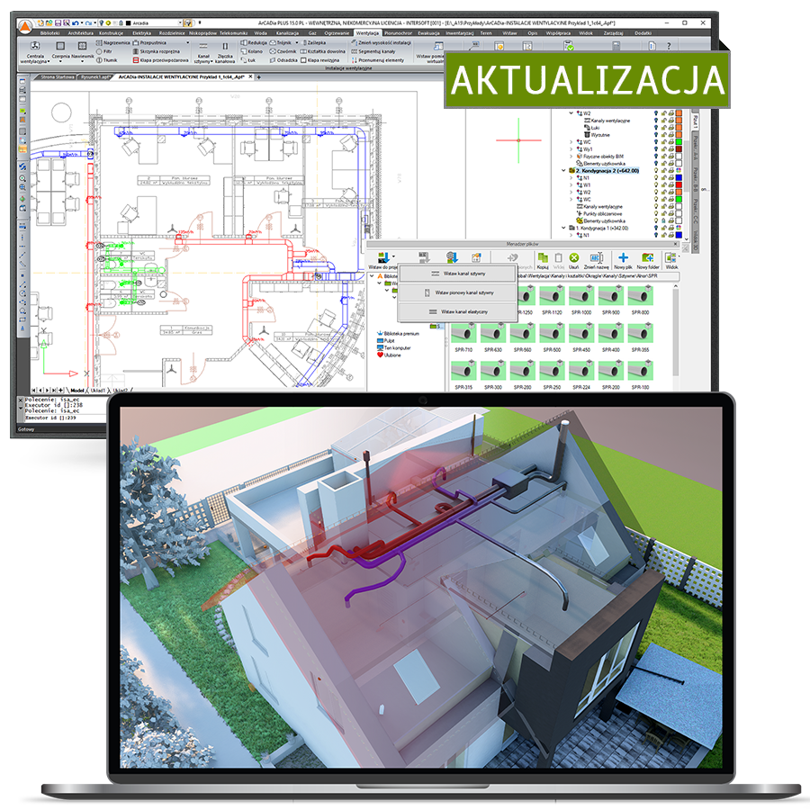810x810 pixels.
Task: Open the Wstaw do projektu dropdown arrow
Action: (x=393, y=256)
